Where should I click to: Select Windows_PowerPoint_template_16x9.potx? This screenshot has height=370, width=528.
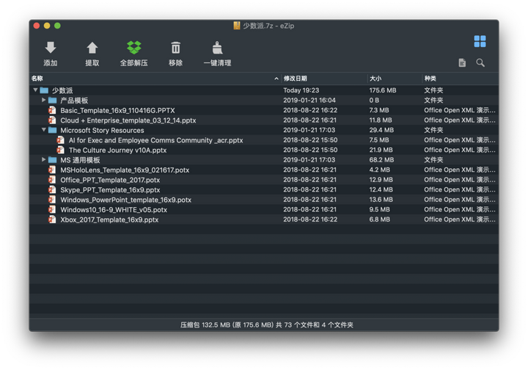coord(264,200)
